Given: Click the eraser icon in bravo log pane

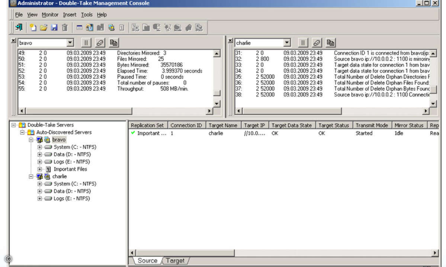Looking at the screenshot, I should (x=100, y=43).
